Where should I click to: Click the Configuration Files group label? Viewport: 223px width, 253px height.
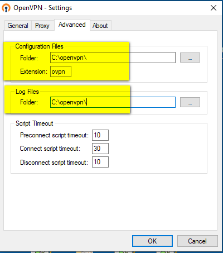pyautogui.click(x=39, y=46)
